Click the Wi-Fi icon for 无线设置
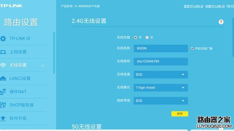The height and width of the screenshot is (131, 234). pos(3,65)
